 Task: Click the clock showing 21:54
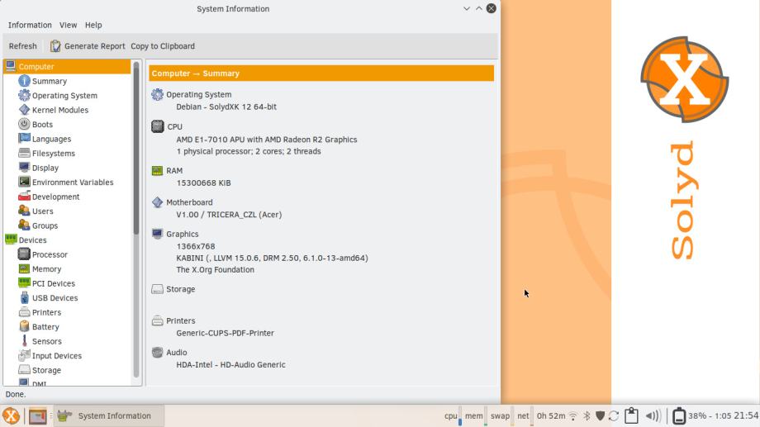746,416
